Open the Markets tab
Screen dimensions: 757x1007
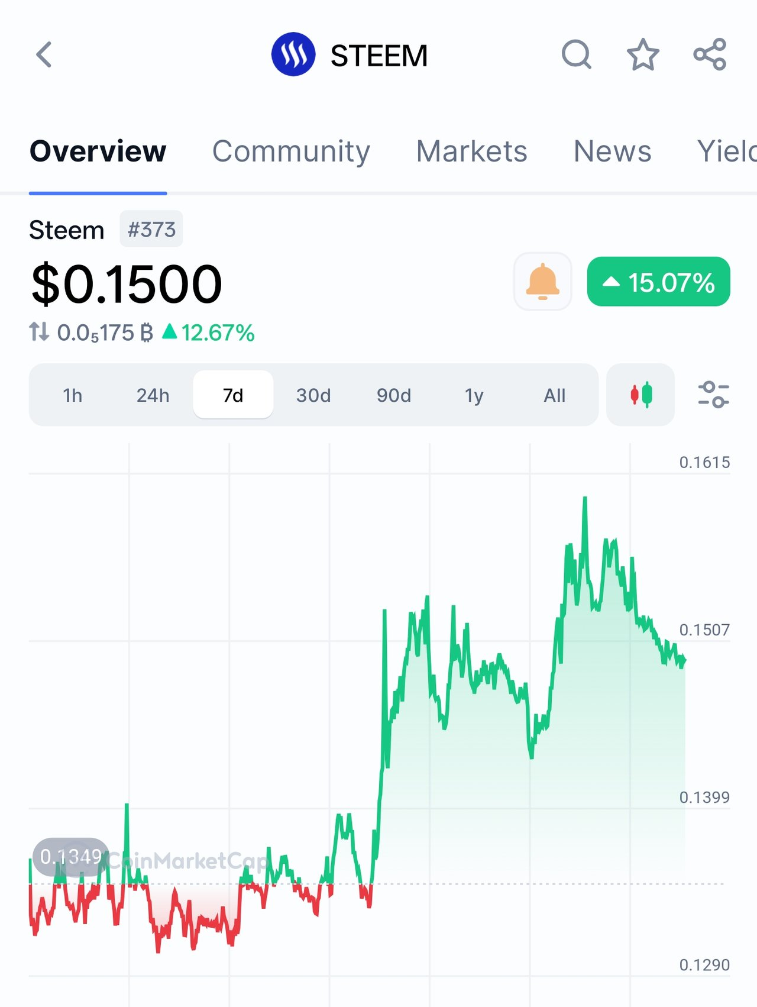[x=471, y=151]
